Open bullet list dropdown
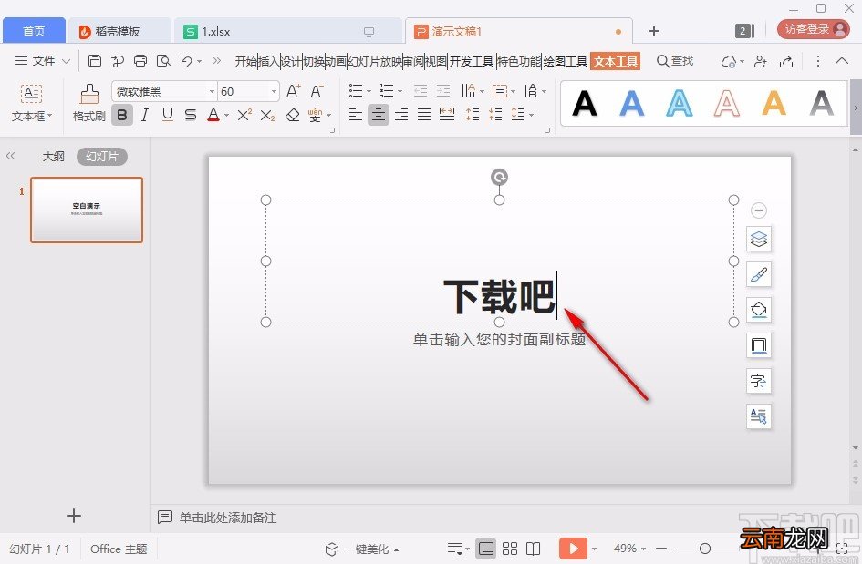The width and height of the screenshot is (862, 564). (x=369, y=91)
